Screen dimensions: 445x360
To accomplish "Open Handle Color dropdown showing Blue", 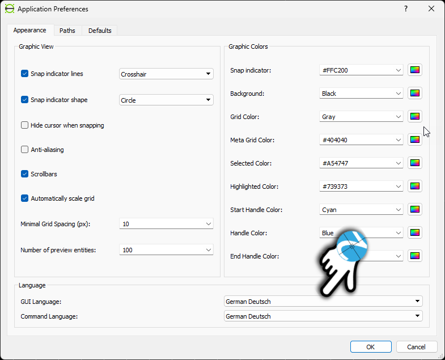I will click(x=361, y=233).
